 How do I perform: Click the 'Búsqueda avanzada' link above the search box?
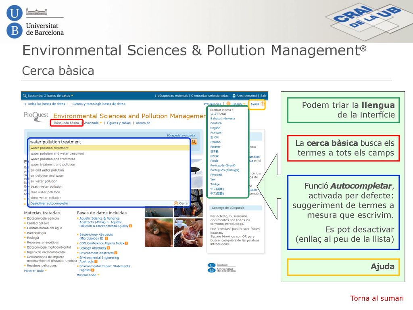pyautogui.click(x=181, y=135)
